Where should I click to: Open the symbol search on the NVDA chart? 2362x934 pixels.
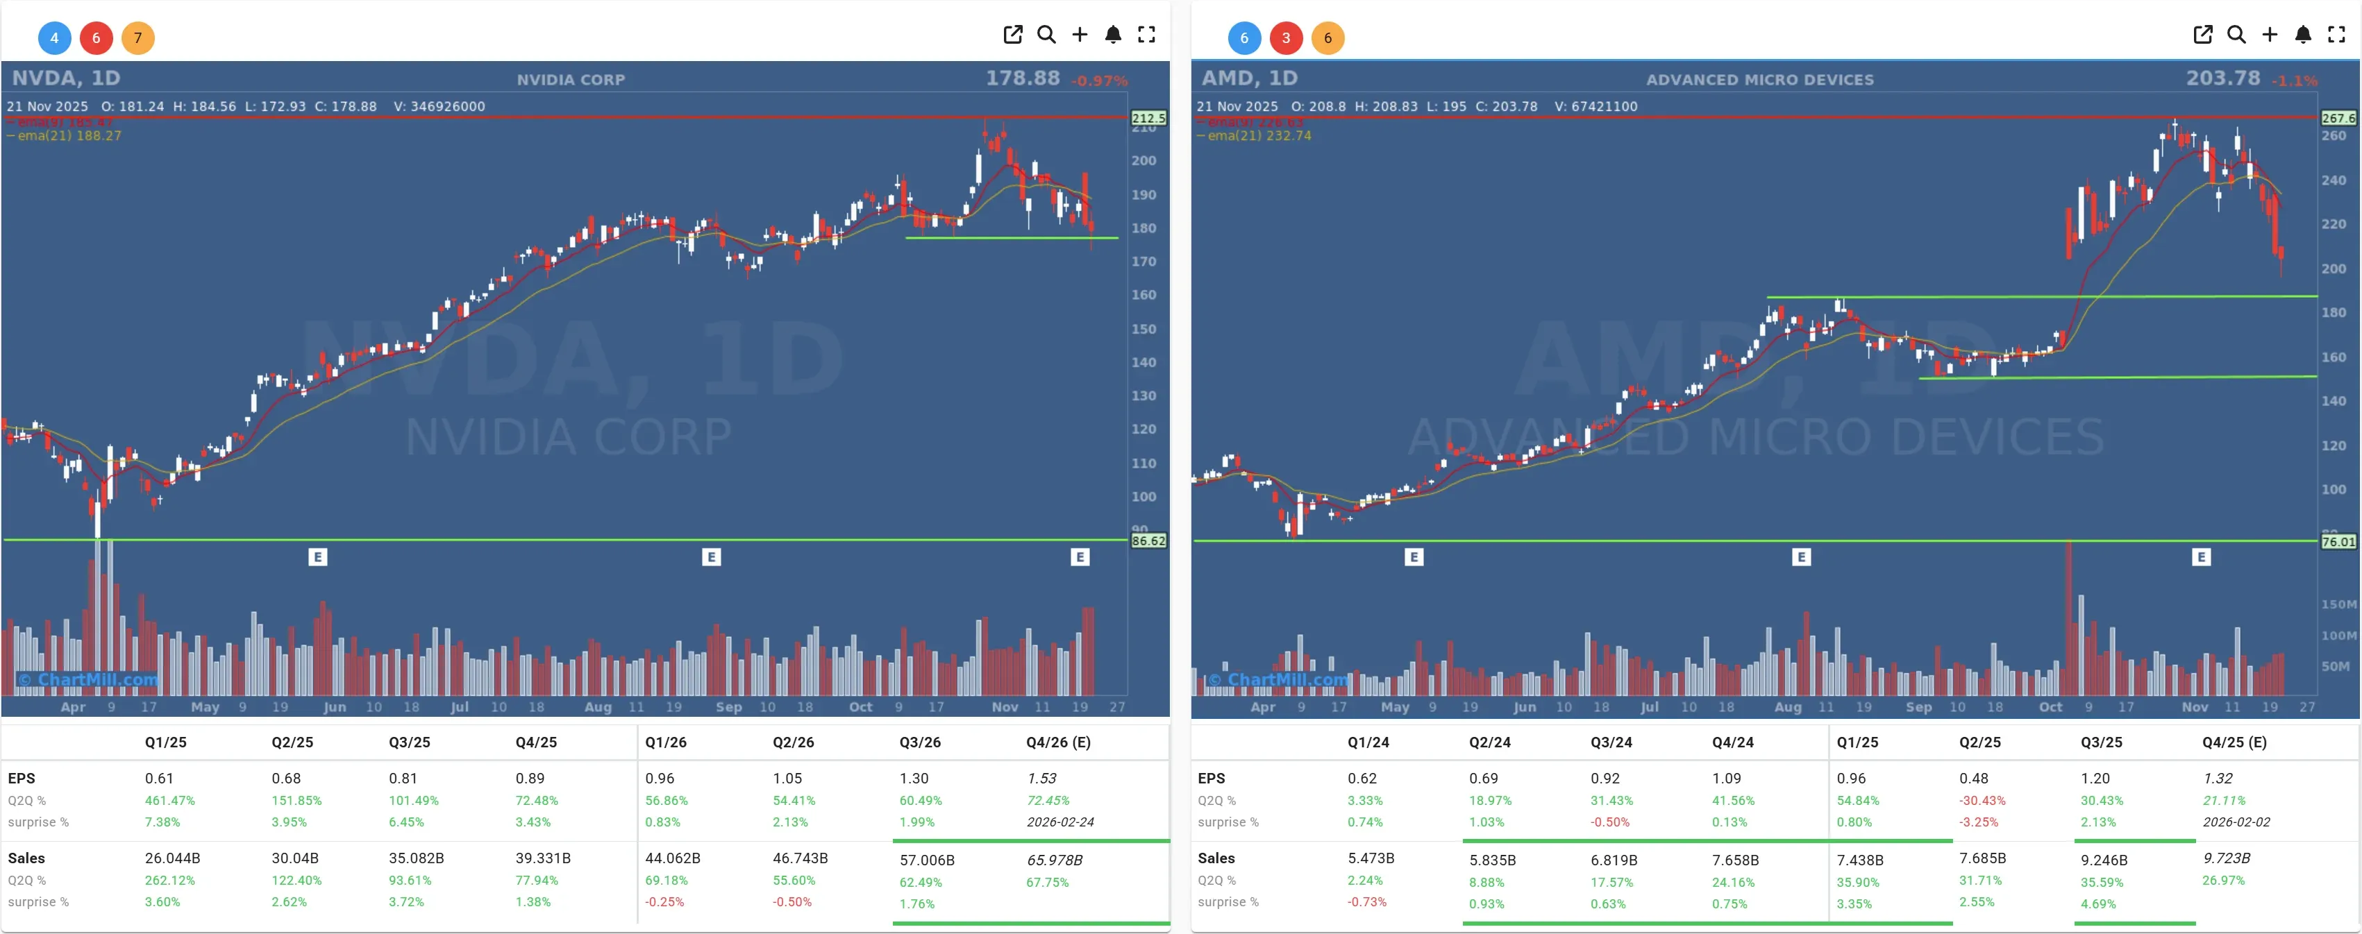tap(1046, 34)
